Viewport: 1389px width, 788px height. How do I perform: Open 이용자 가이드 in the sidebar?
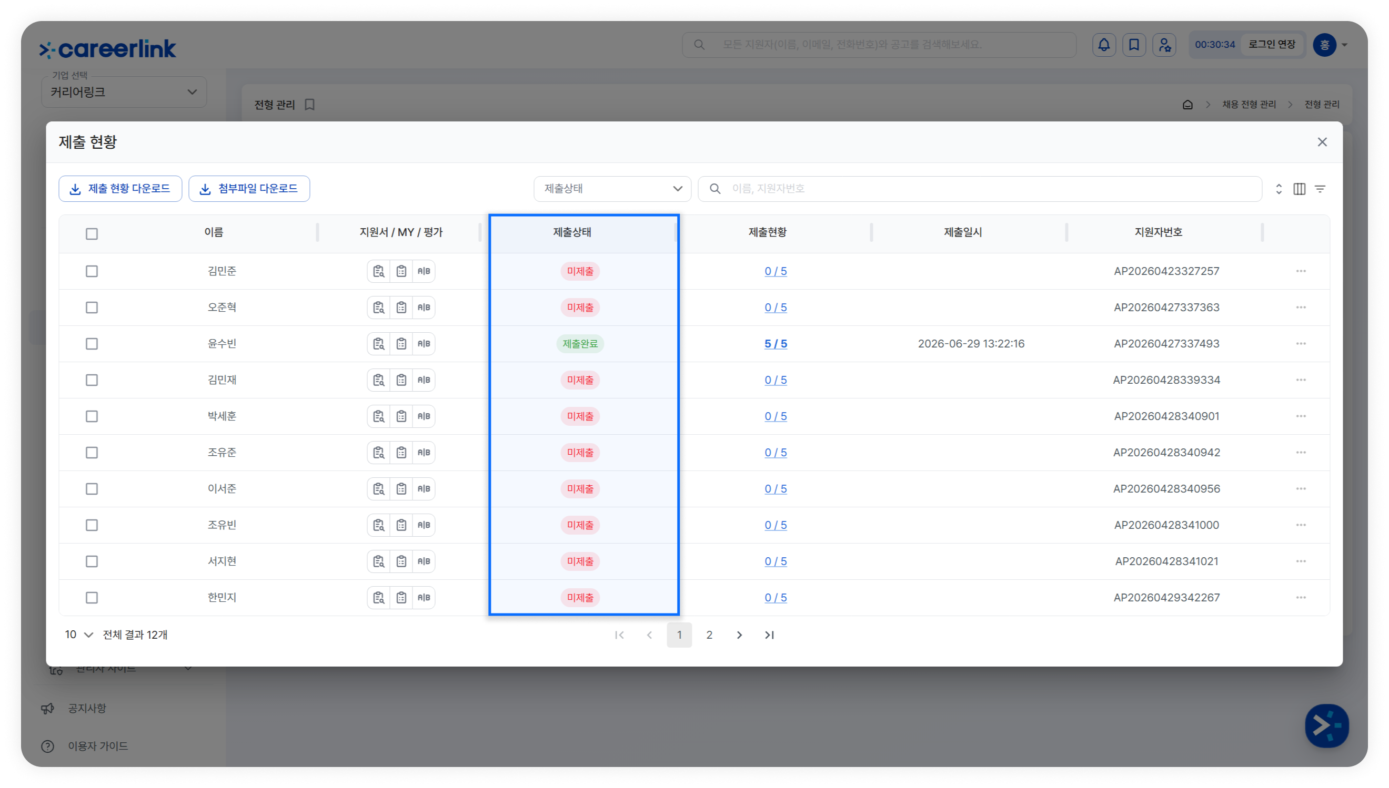click(97, 746)
